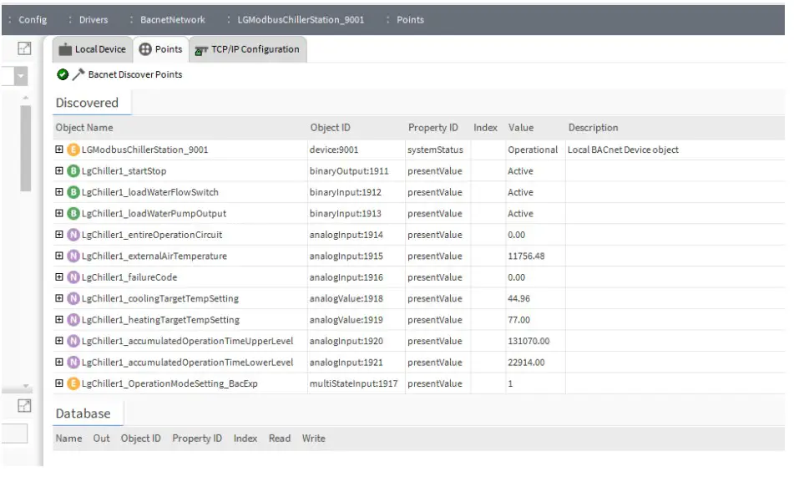Expand the LgChiller1_loadWaterFlowSwitch row
The image size is (794, 477).
(59, 192)
